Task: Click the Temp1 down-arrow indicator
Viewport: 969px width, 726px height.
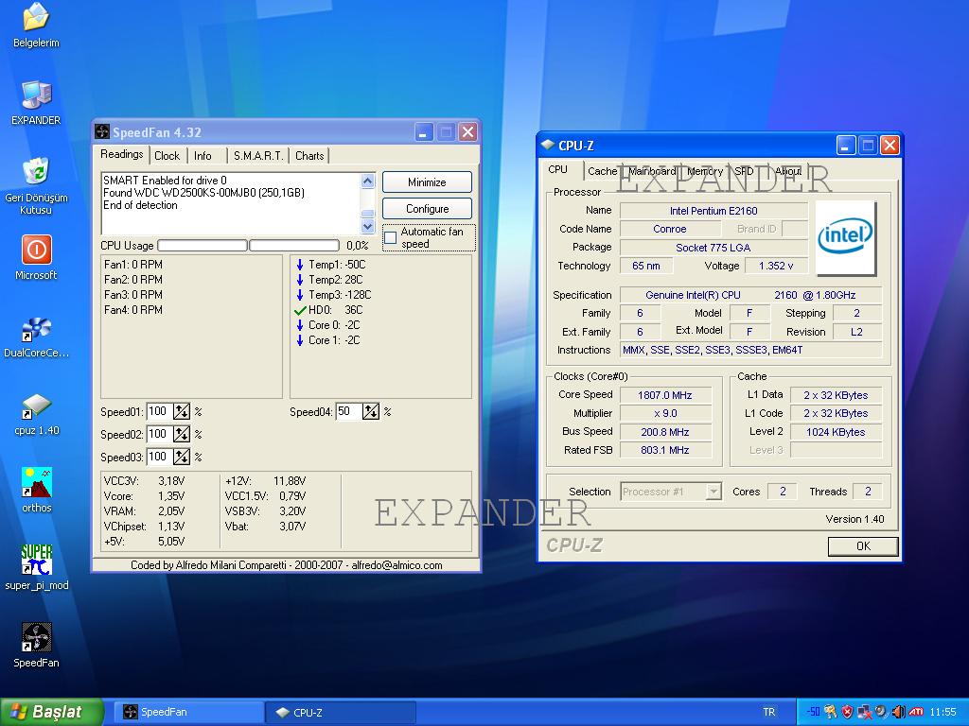Action: (300, 265)
